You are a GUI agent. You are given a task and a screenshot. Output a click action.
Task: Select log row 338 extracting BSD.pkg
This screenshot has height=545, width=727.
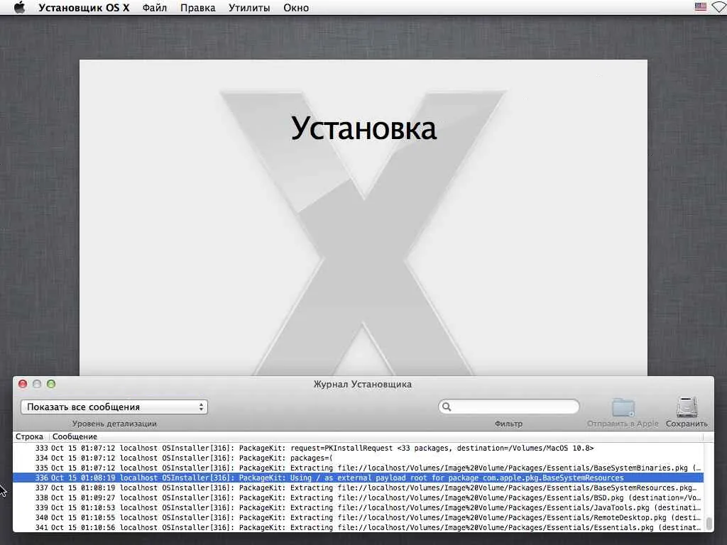(x=358, y=497)
